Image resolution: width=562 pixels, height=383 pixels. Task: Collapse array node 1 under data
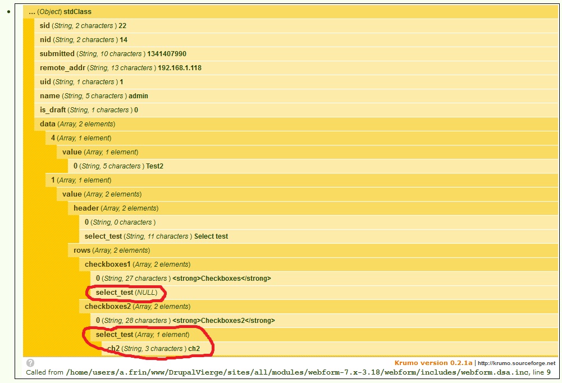pos(302,180)
